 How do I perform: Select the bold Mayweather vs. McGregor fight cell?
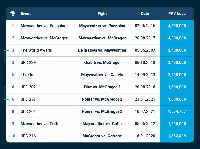click(102, 38)
